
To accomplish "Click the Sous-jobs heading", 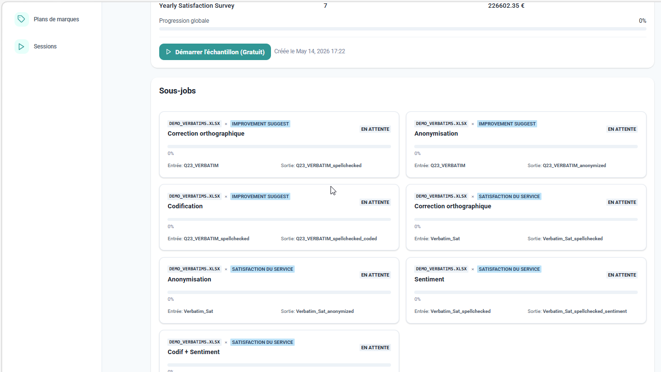I will point(177,91).
